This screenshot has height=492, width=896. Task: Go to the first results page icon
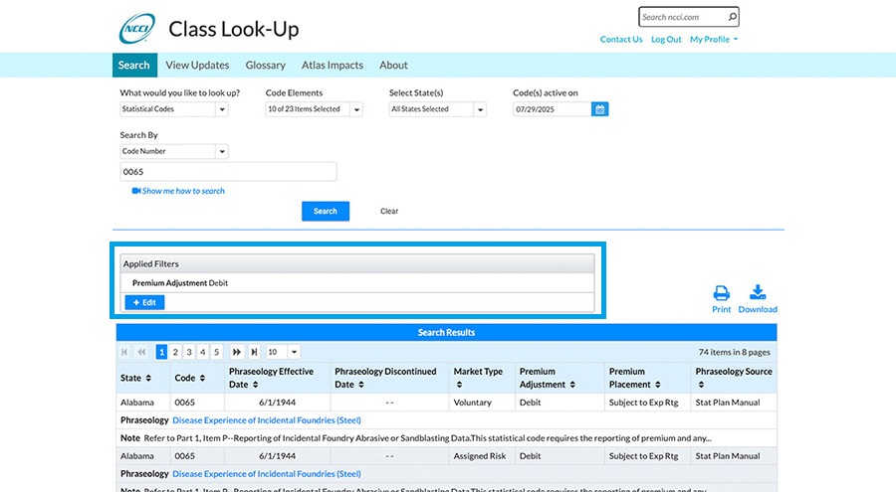pyautogui.click(x=124, y=352)
